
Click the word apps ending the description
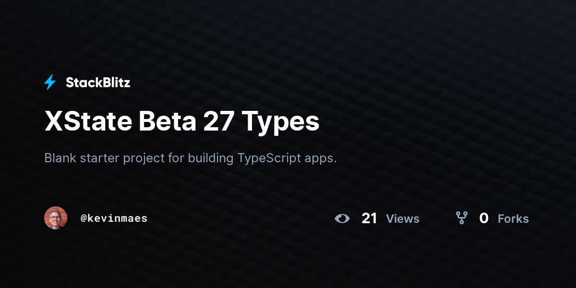(x=321, y=159)
